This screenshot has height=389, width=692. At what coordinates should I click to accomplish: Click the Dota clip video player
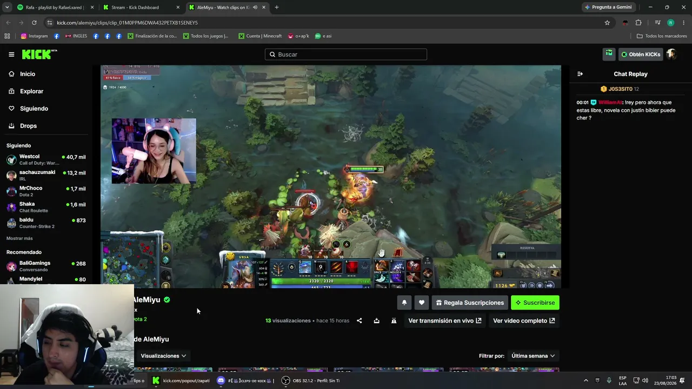tap(331, 177)
